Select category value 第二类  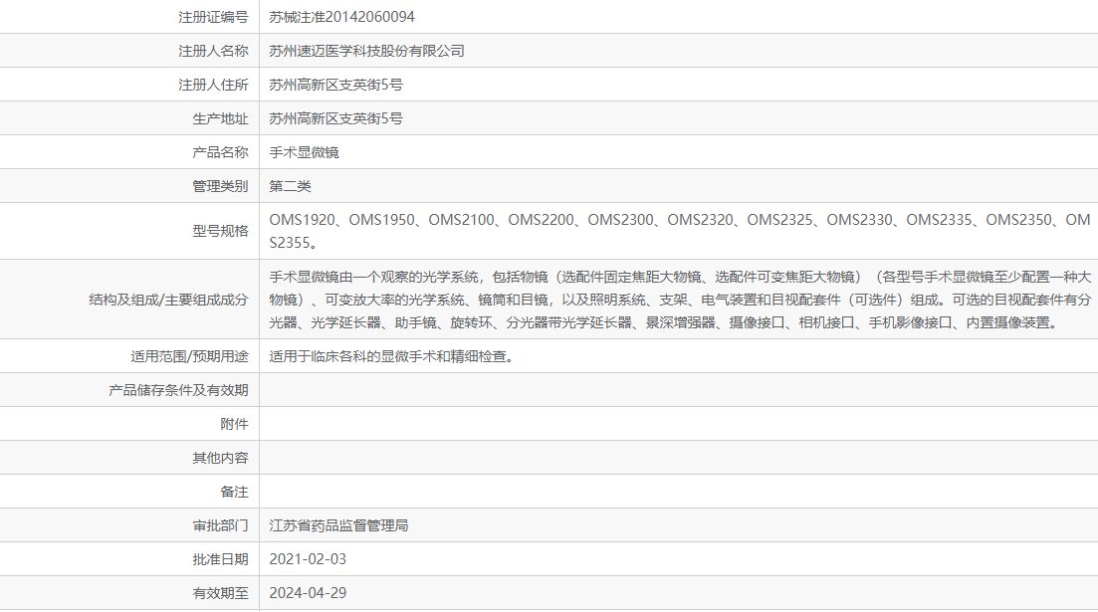(290, 186)
